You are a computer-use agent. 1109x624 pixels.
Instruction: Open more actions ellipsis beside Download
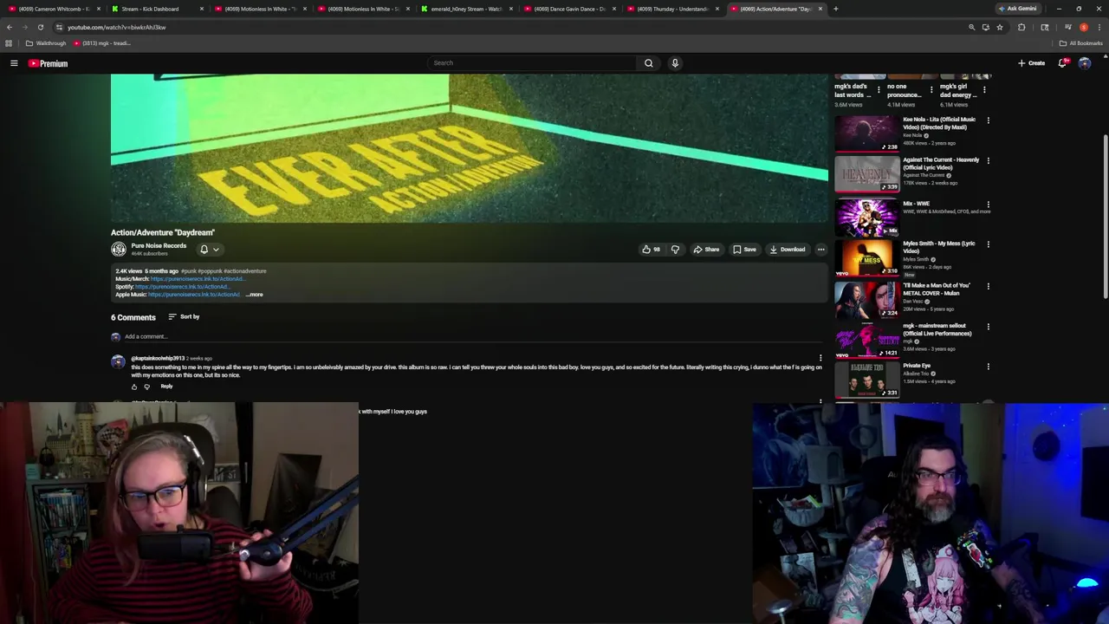point(821,250)
